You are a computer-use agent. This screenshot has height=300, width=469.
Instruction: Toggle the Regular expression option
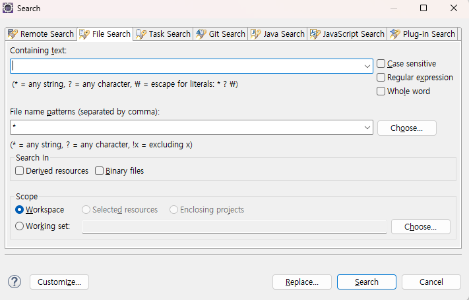tap(381, 78)
